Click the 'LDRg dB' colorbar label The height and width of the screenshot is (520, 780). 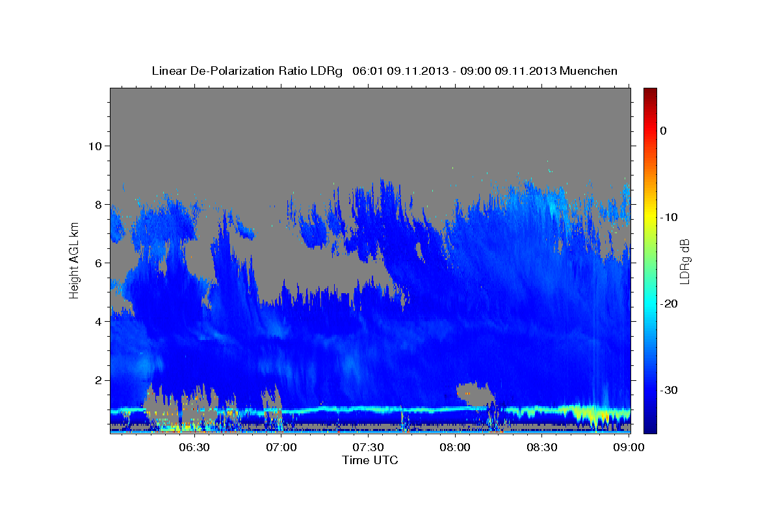pos(684,261)
